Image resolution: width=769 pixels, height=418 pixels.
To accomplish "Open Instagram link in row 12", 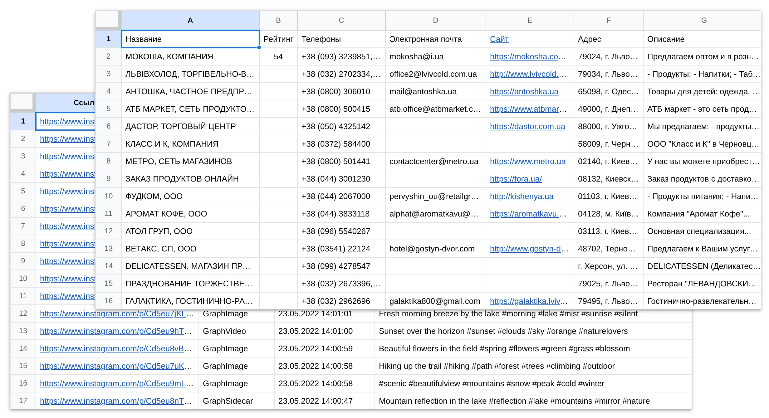I will [x=117, y=313].
